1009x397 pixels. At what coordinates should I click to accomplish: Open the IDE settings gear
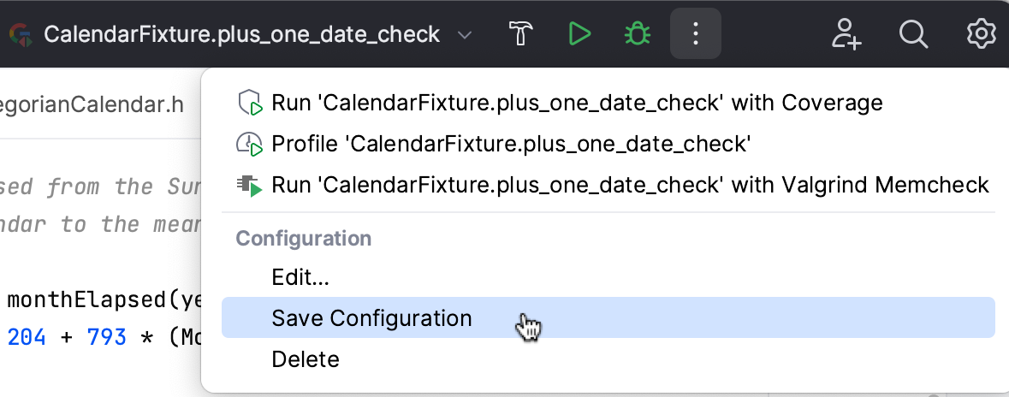pos(981,34)
